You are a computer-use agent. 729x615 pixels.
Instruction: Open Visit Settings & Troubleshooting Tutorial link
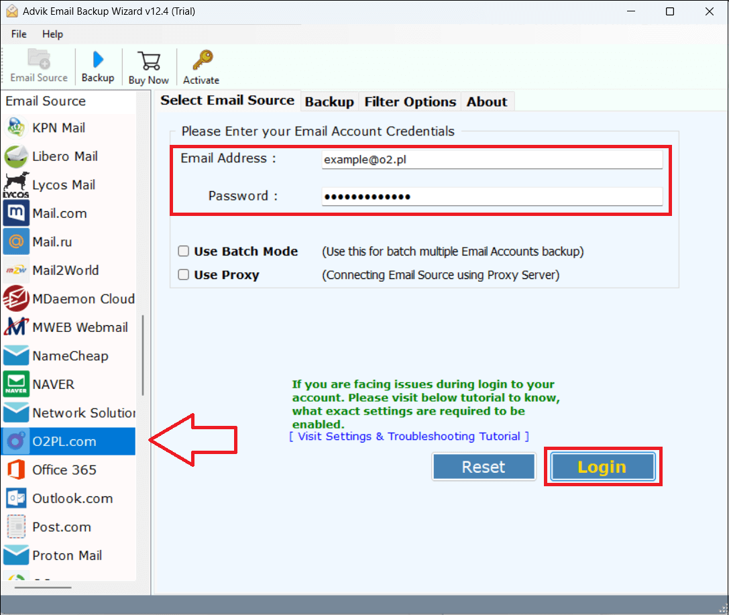pyautogui.click(x=409, y=437)
